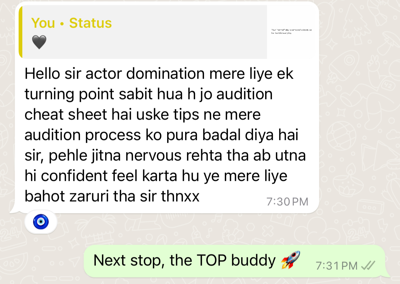The height and width of the screenshot is (284, 400).
Task: Tap the rocket emoji in sent message
Action: click(290, 260)
